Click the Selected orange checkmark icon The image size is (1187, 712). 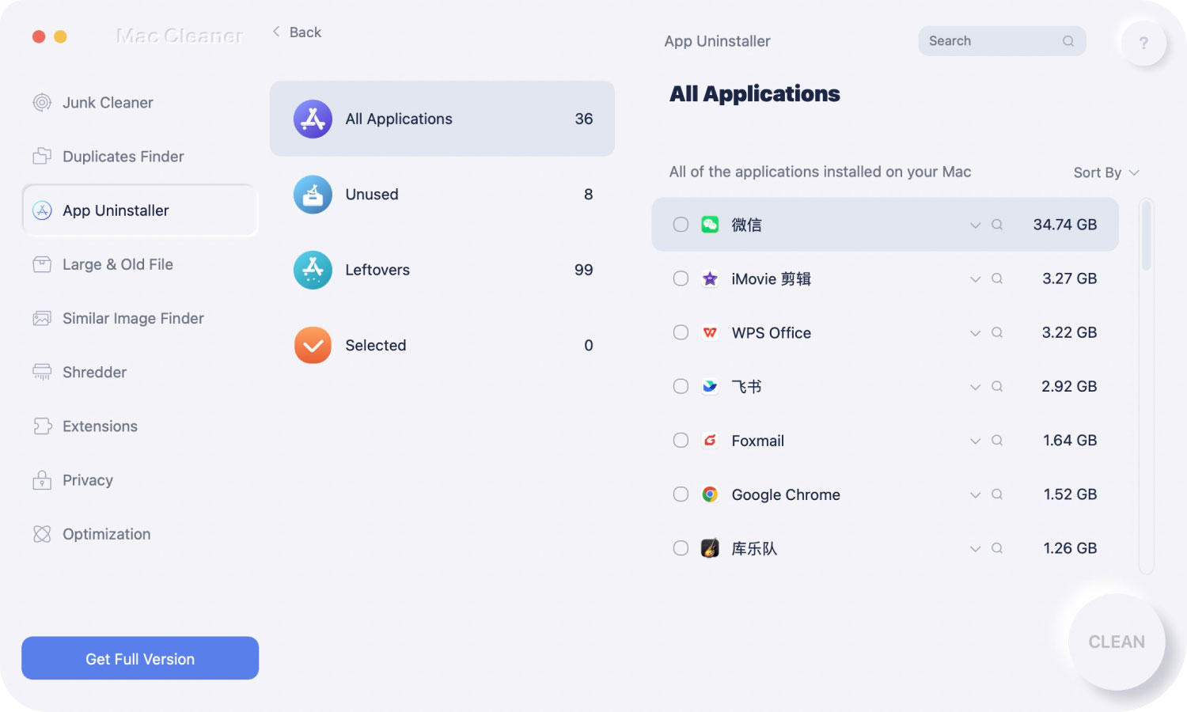click(313, 346)
